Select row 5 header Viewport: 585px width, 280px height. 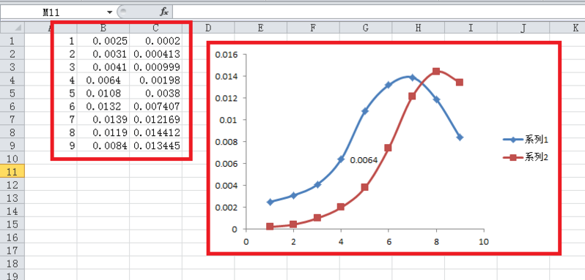(12, 93)
